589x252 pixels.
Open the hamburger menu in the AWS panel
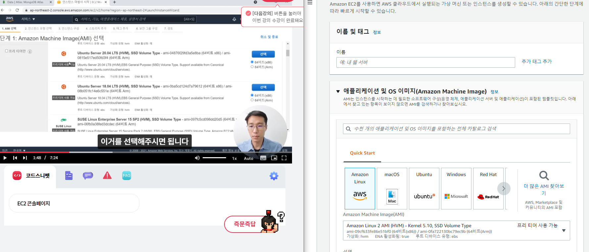pos(310,3)
